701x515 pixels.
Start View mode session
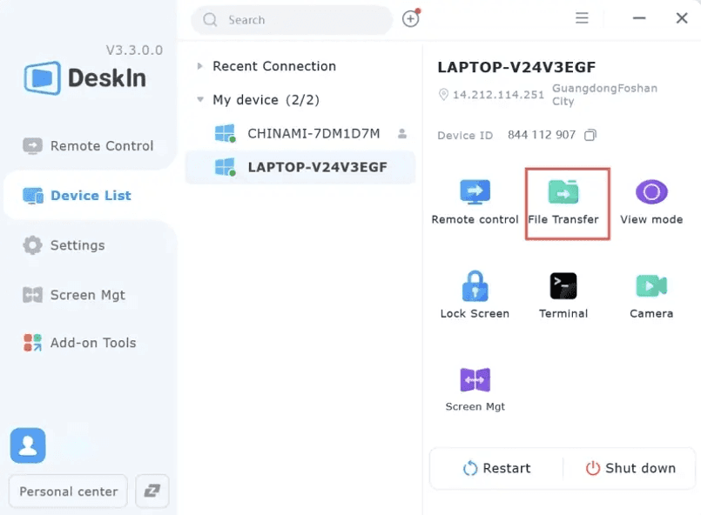651,202
